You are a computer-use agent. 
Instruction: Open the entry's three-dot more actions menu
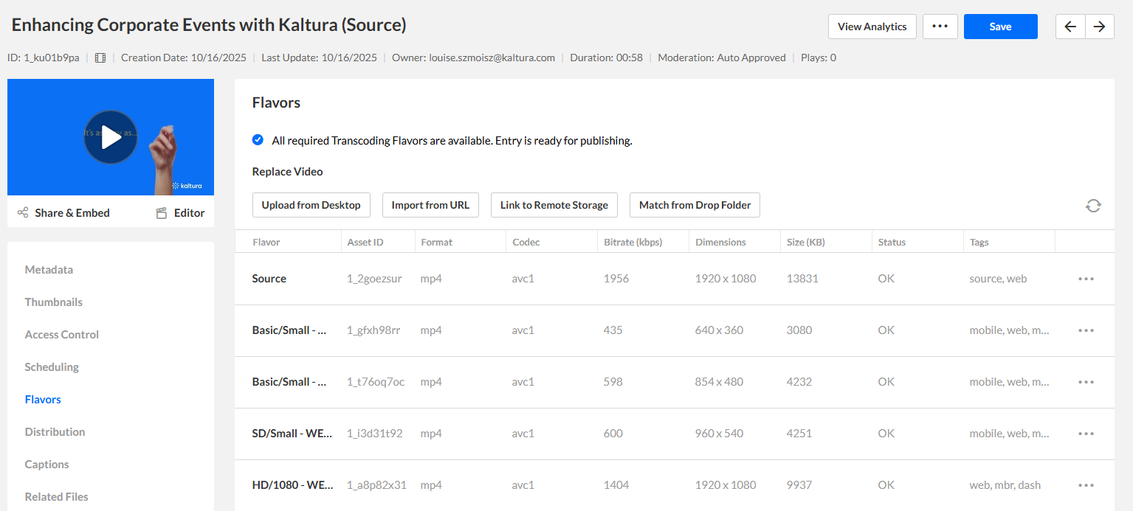[x=940, y=27]
